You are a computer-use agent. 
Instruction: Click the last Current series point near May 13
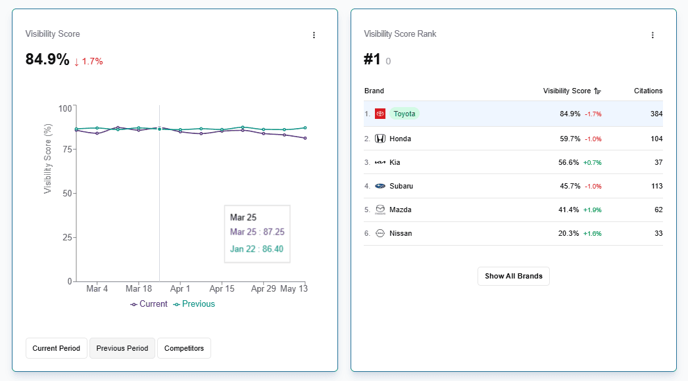tap(305, 138)
